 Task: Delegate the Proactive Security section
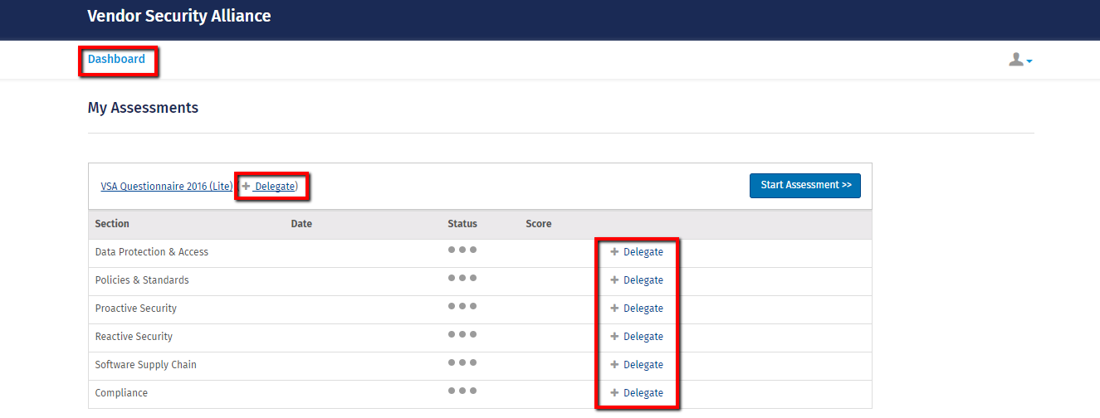click(x=637, y=309)
